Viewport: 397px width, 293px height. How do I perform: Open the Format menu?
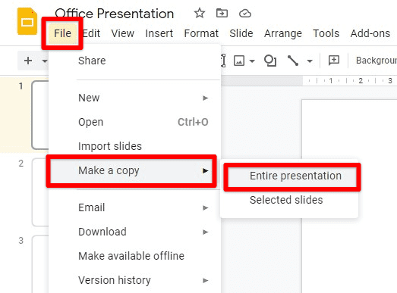click(x=201, y=33)
